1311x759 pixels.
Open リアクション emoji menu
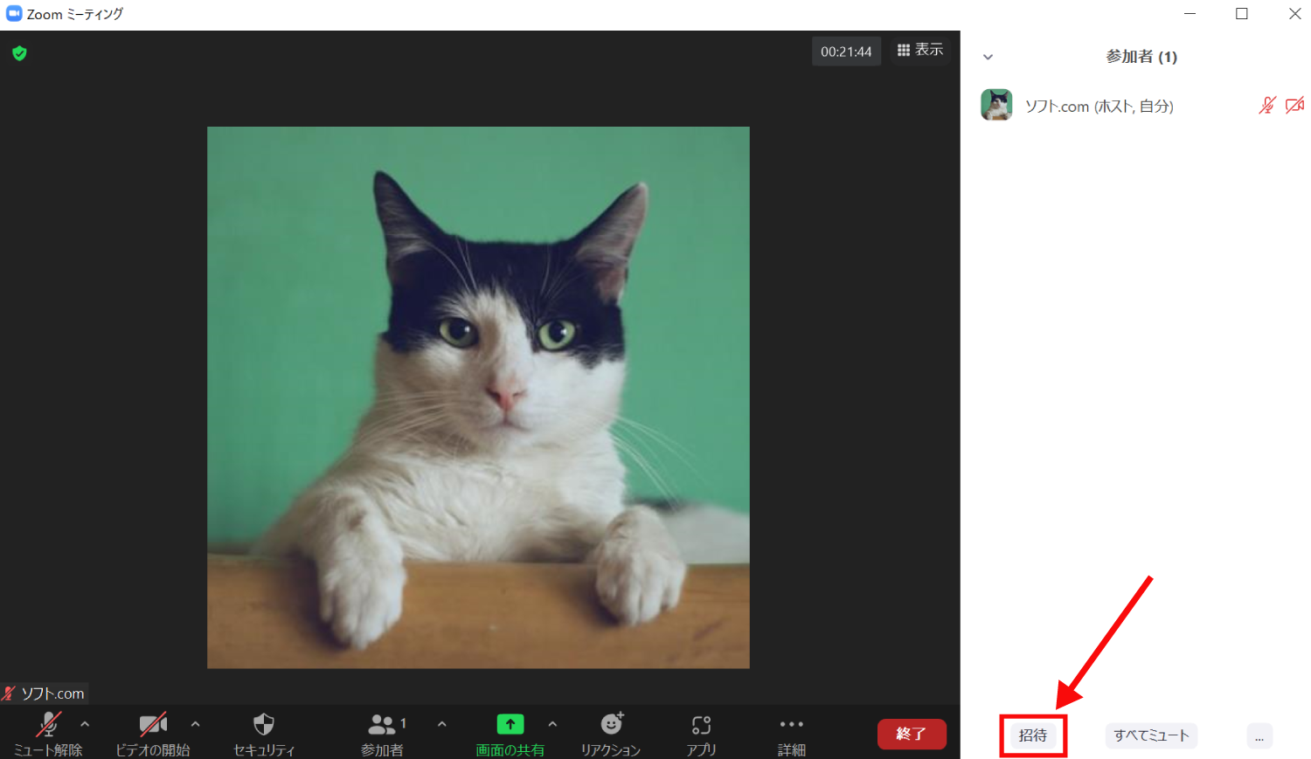[611, 735]
